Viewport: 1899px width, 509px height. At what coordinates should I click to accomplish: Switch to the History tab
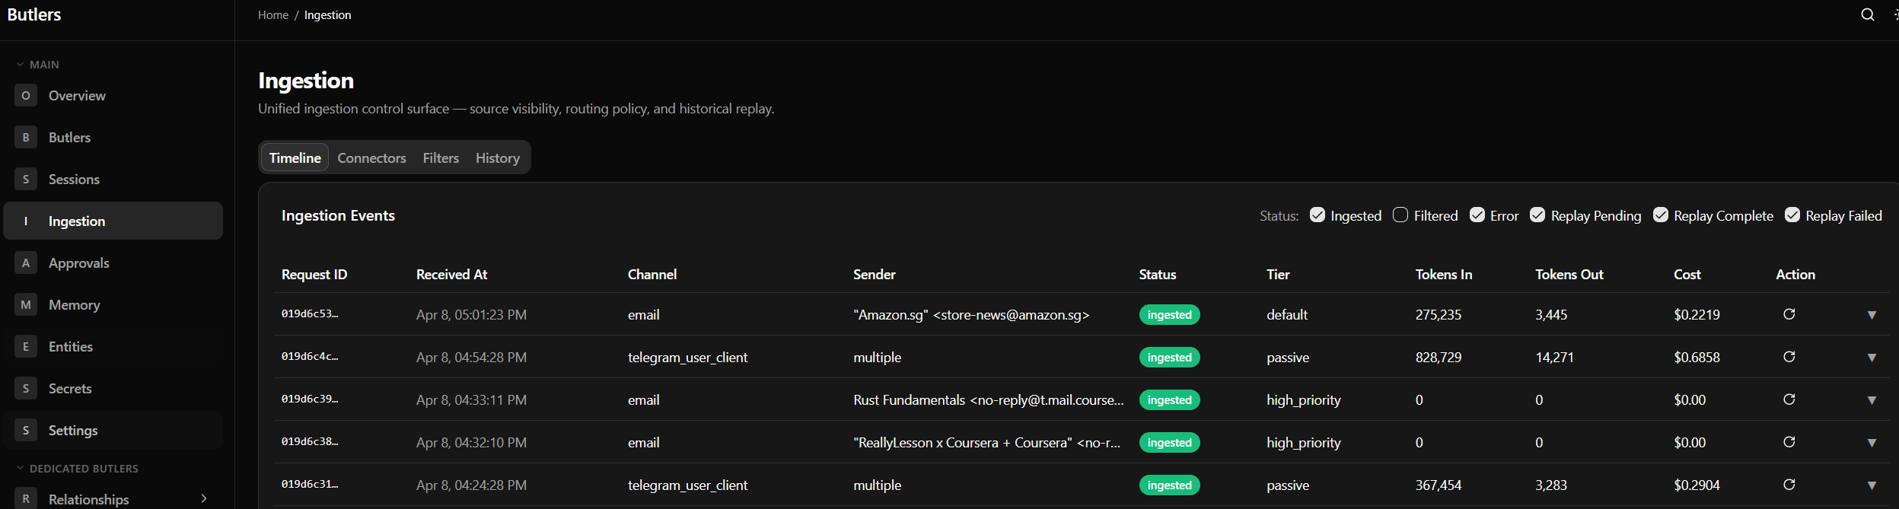click(498, 157)
